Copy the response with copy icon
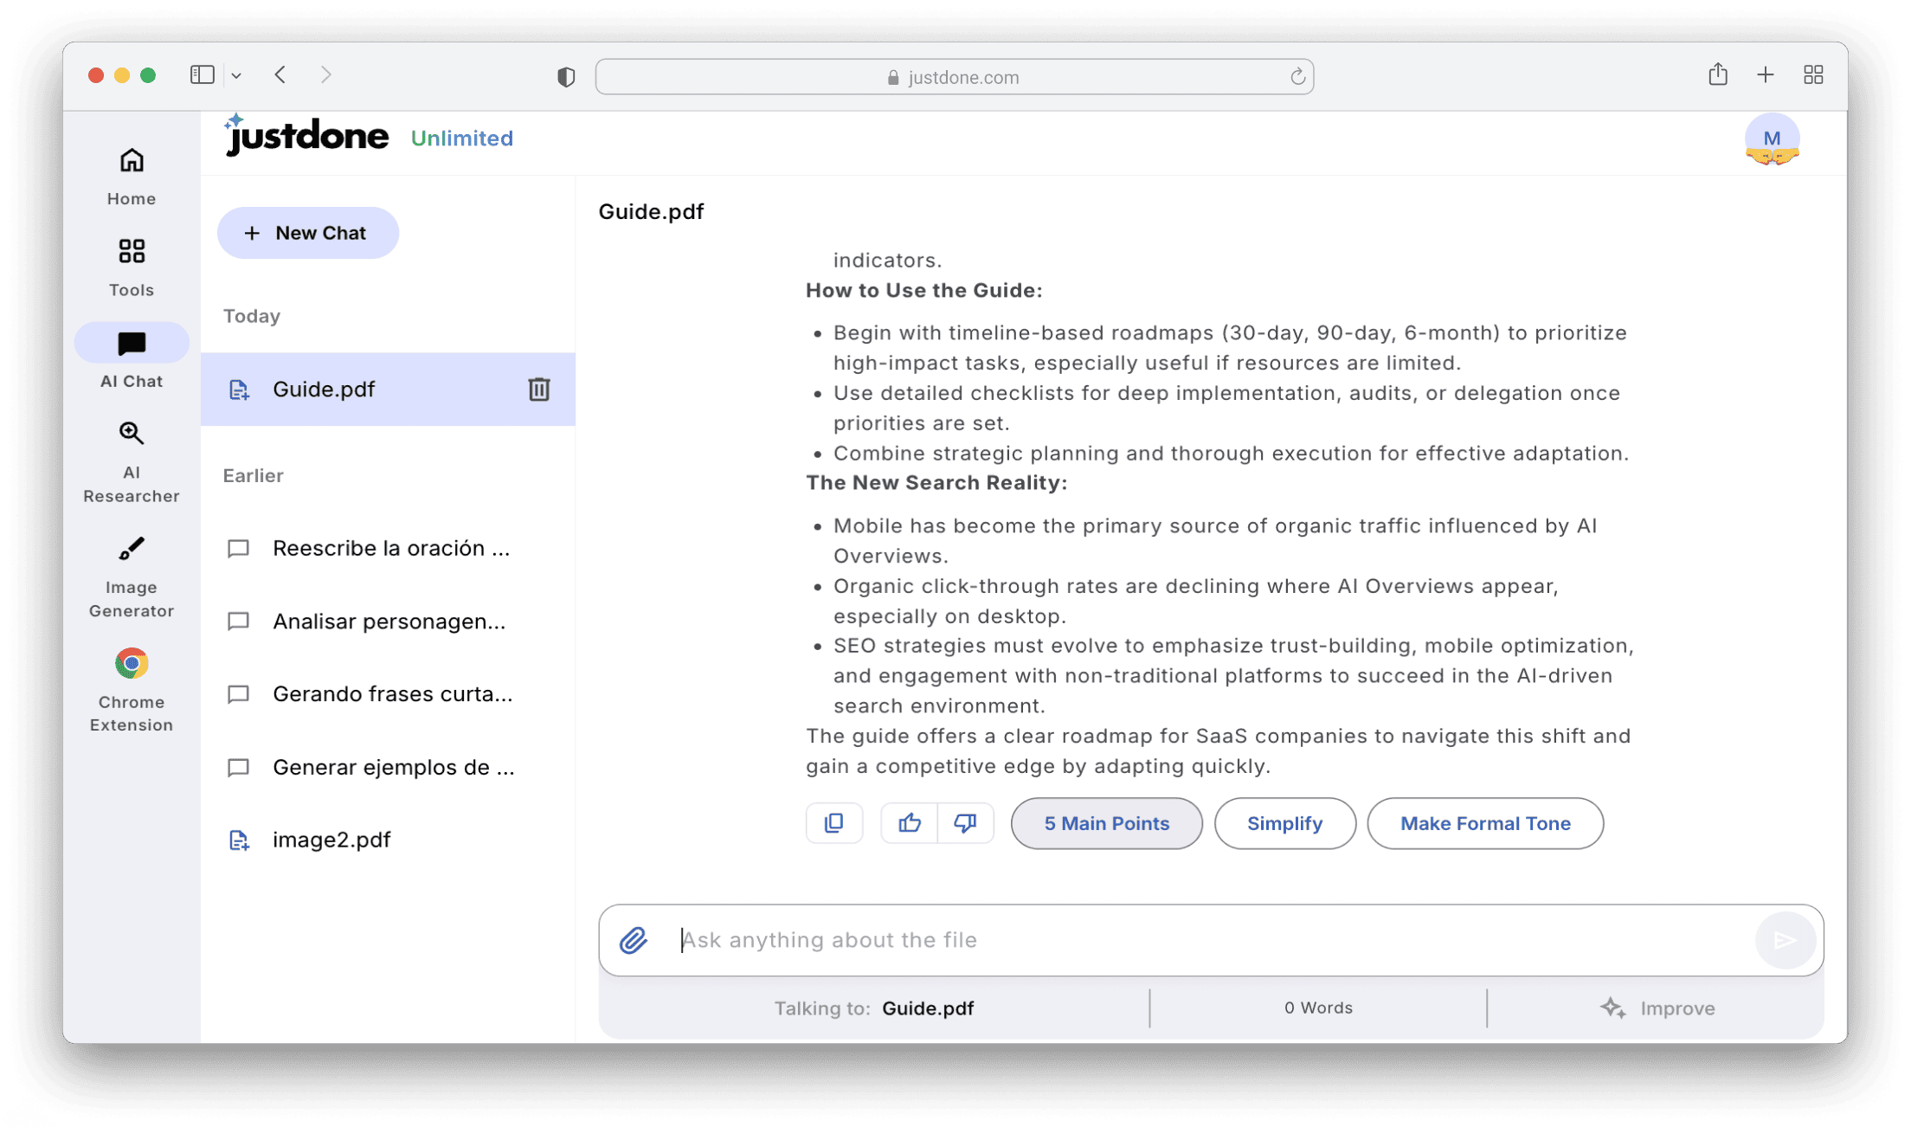 click(833, 823)
